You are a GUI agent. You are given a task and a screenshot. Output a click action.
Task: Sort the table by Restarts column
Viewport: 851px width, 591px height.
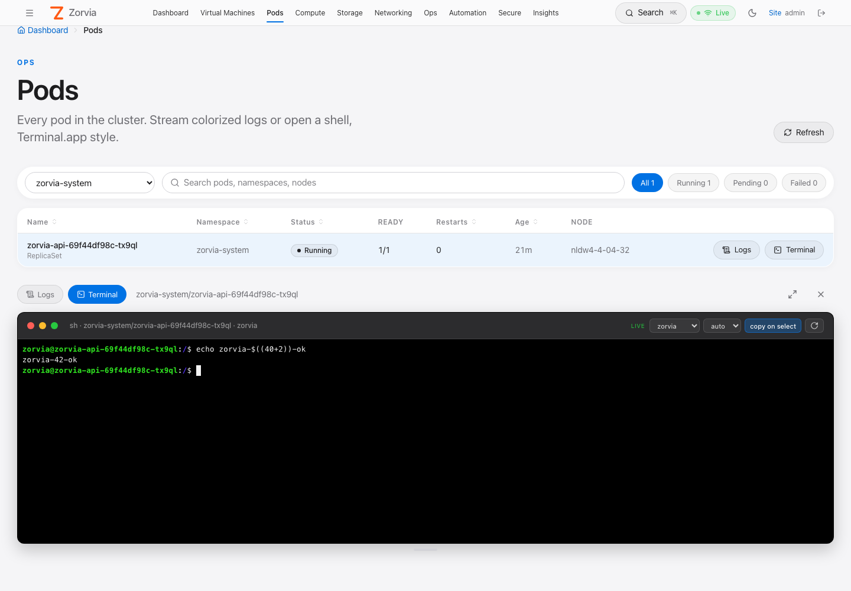point(456,222)
